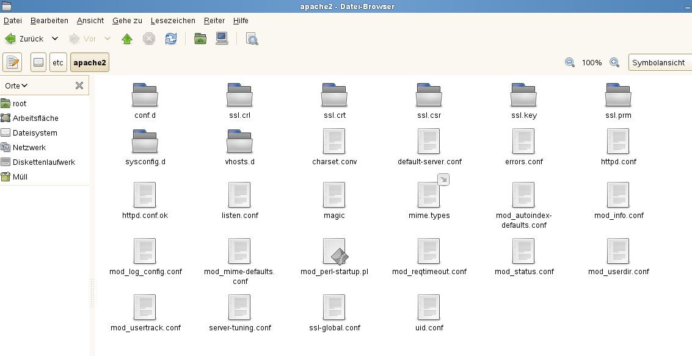This screenshot has height=356, width=692.
Task: Open the Ansicht menu
Action: 90,21
